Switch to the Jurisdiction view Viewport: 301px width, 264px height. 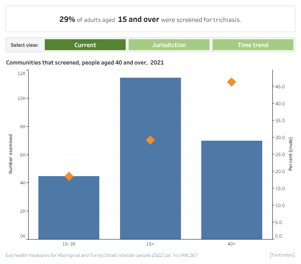click(x=169, y=45)
